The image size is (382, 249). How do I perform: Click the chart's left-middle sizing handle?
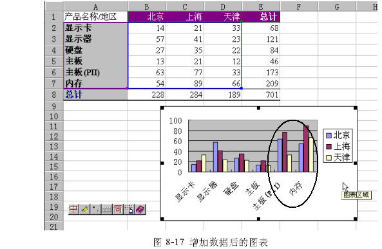pyautogui.click(x=162, y=163)
